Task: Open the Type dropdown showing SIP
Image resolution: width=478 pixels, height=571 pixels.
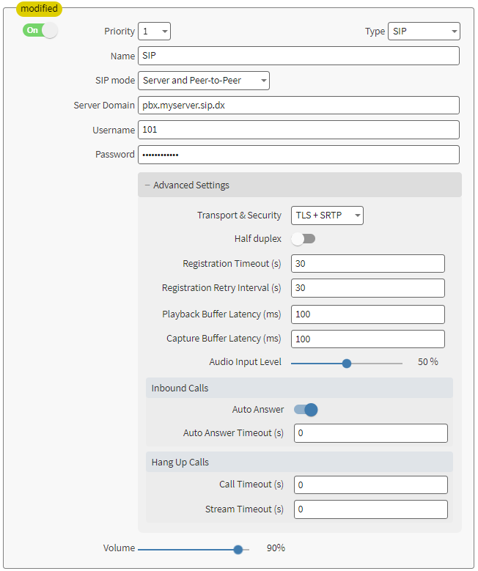Action: [x=423, y=32]
